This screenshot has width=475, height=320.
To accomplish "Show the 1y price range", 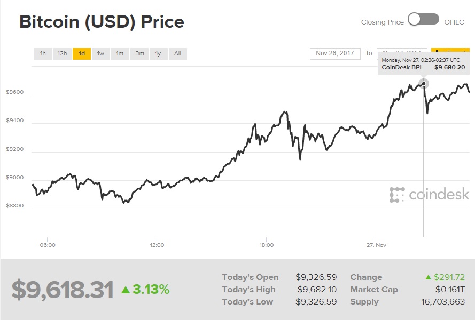I will (x=159, y=53).
